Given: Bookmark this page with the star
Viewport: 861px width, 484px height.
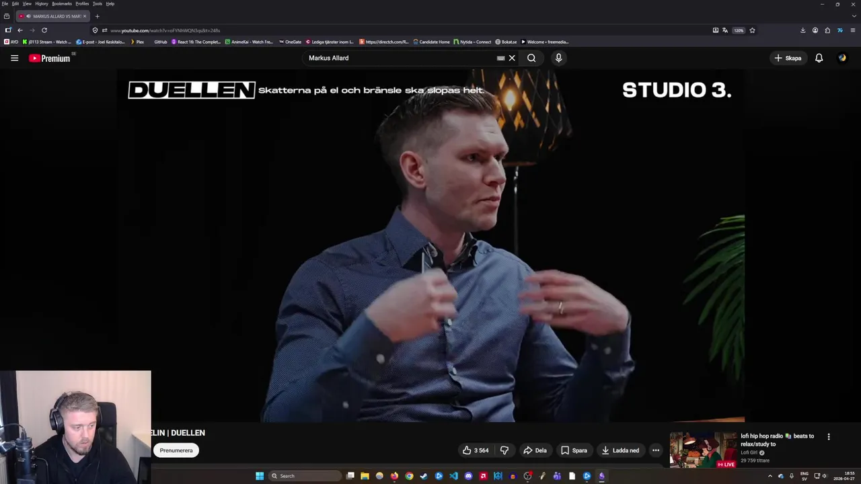Looking at the screenshot, I should (752, 30).
